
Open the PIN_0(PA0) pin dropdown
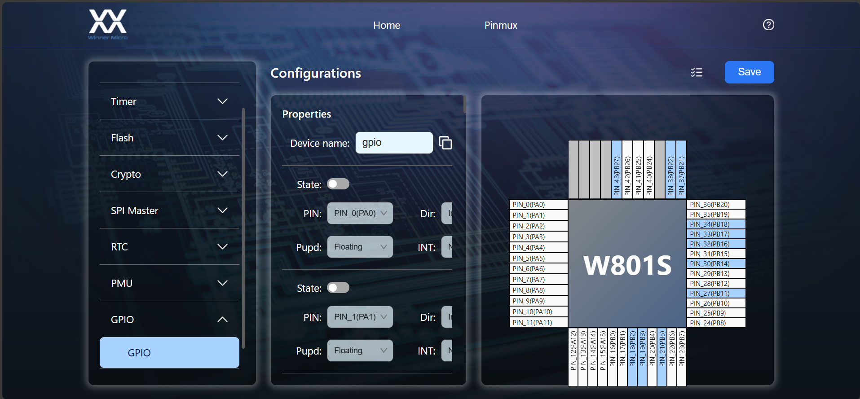(360, 213)
